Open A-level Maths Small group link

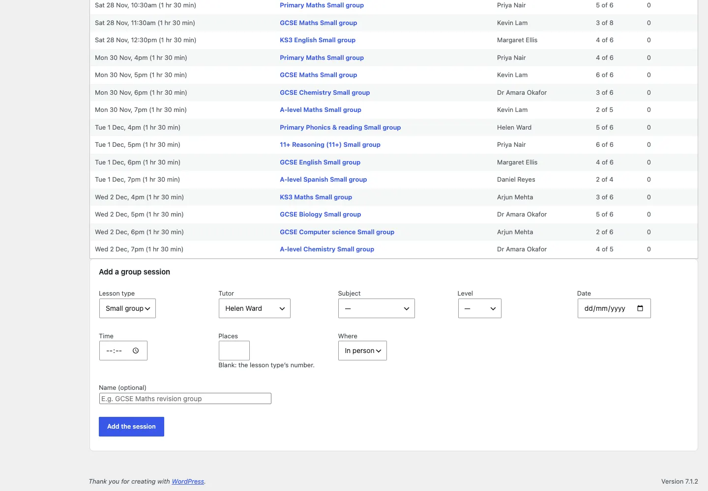(321, 110)
